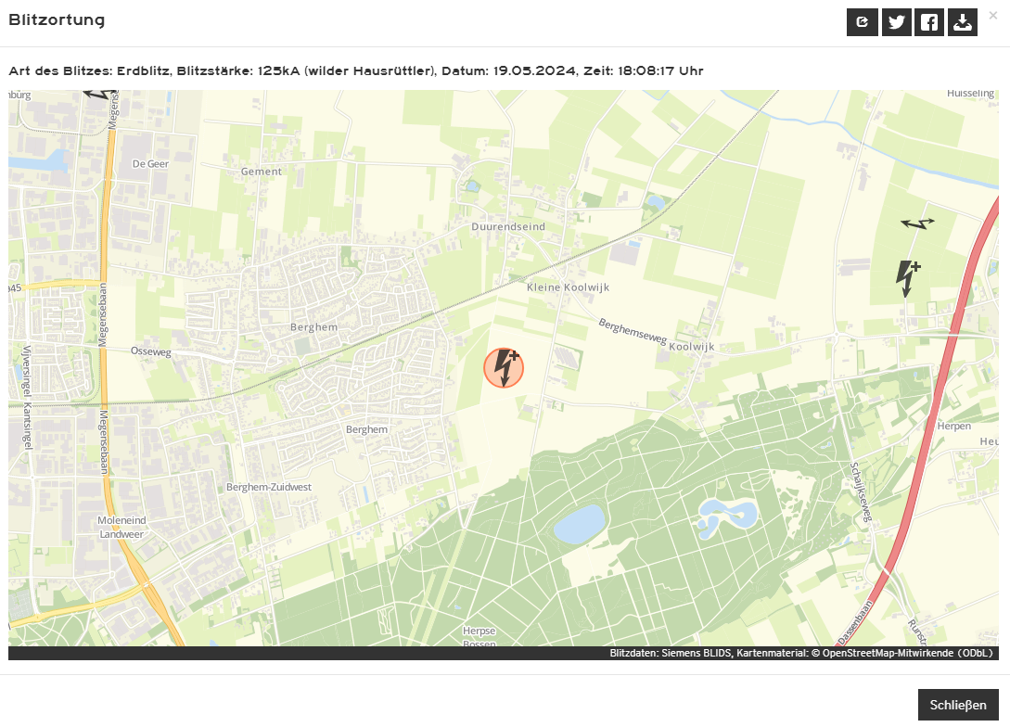Close the Blitzortung dialog with the X
The width and height of the screenshot is (1010, 727).
pos(992,15)
